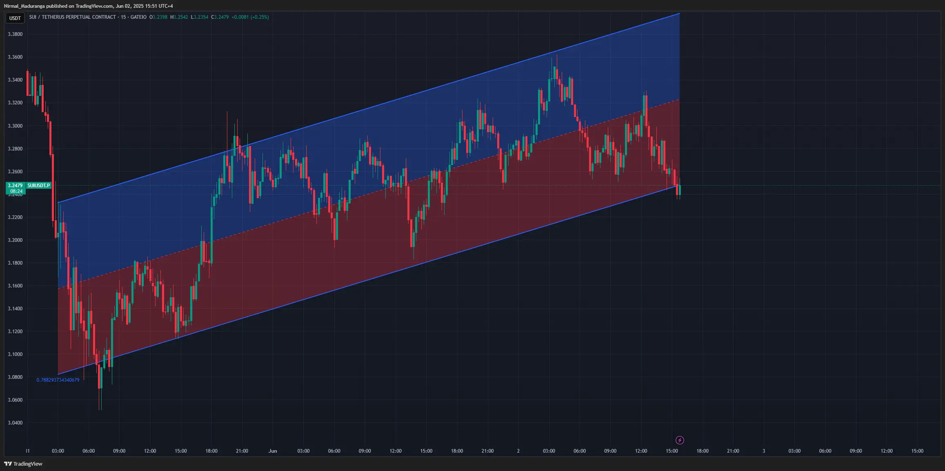Screen dimensions: 945x471
Task: Click the SUI / TetherUS Perpetual Contract title
Action: (x=72, y=17)
